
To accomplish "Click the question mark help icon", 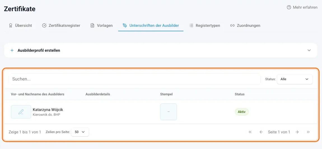I will 289,7.
